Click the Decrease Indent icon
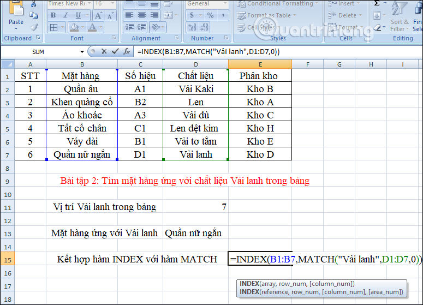The image size is (423, 305). [130, 27]
